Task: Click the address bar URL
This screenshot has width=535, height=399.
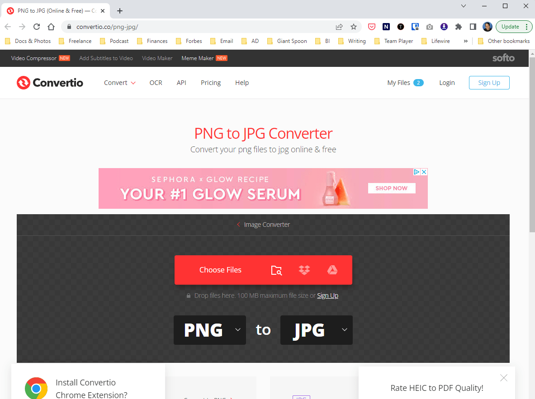Action: point(107,27)
